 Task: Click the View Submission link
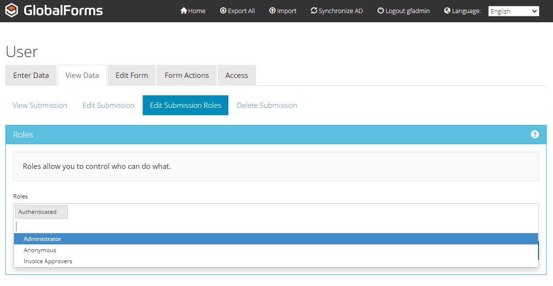pyautogui.click(x=40, y=105)
